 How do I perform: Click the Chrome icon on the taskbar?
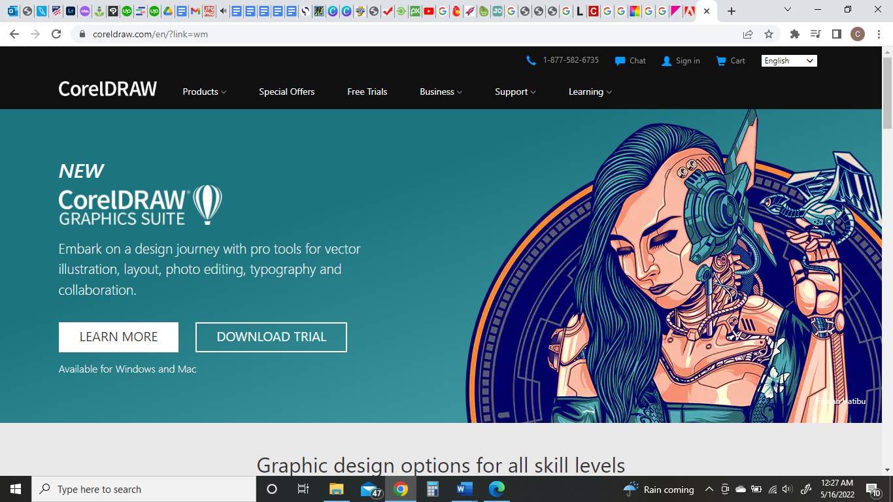[401, 489]
